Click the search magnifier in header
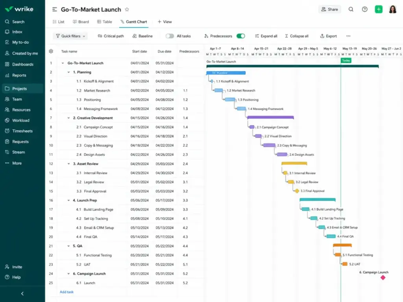Image resolution: width=403 pixels, height=302 pixels. (351, 9)
